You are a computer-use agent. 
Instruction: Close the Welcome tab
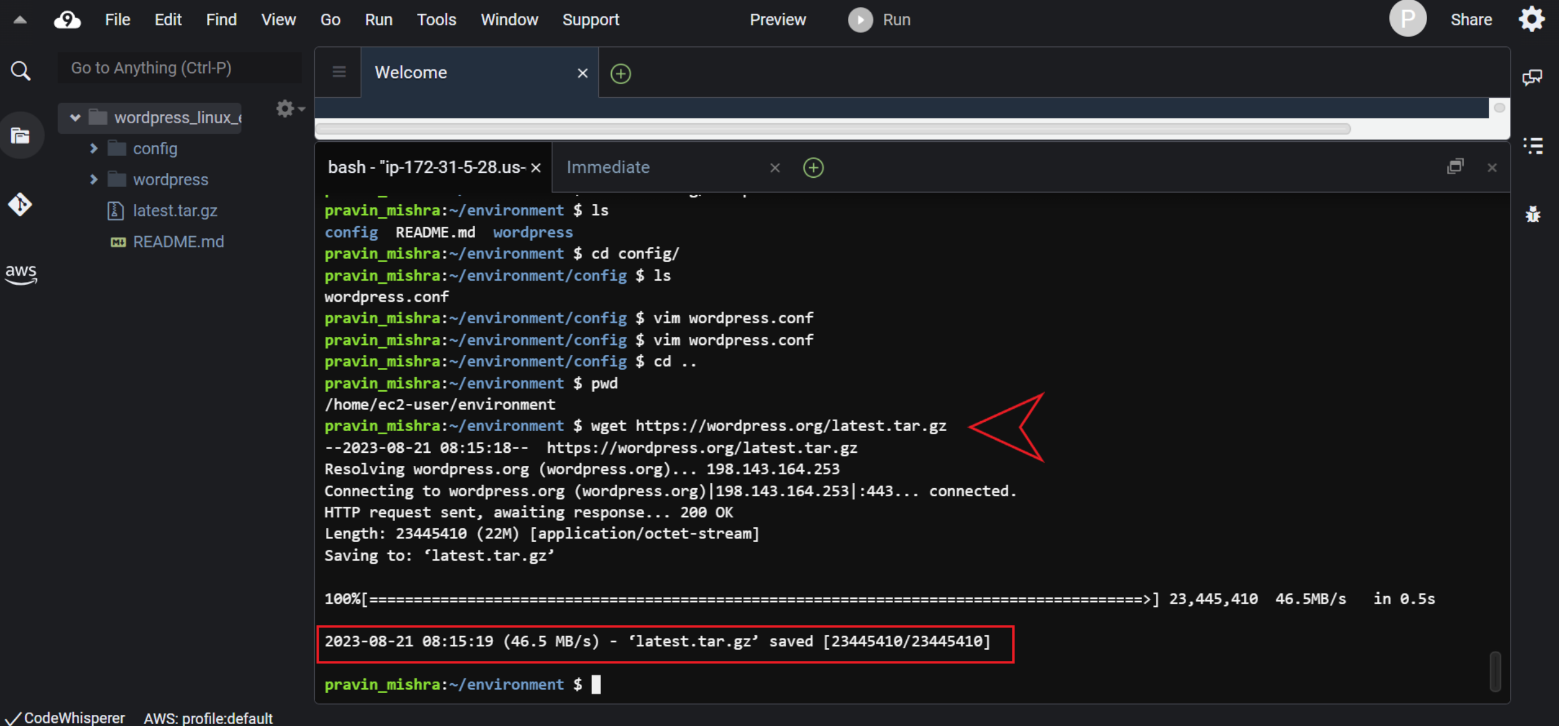582,74
